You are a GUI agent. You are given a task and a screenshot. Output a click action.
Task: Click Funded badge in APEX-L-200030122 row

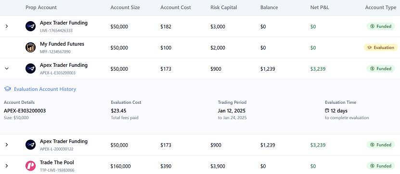pyautogui.click(x=381, y=145)
